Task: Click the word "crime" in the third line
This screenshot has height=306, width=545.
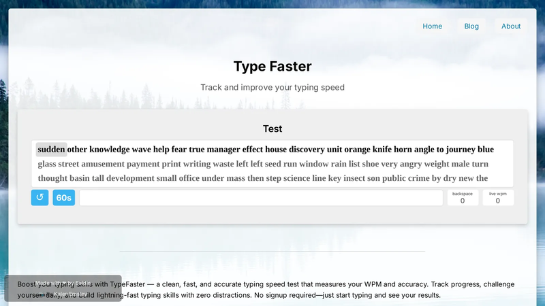Action: (419, 178)
